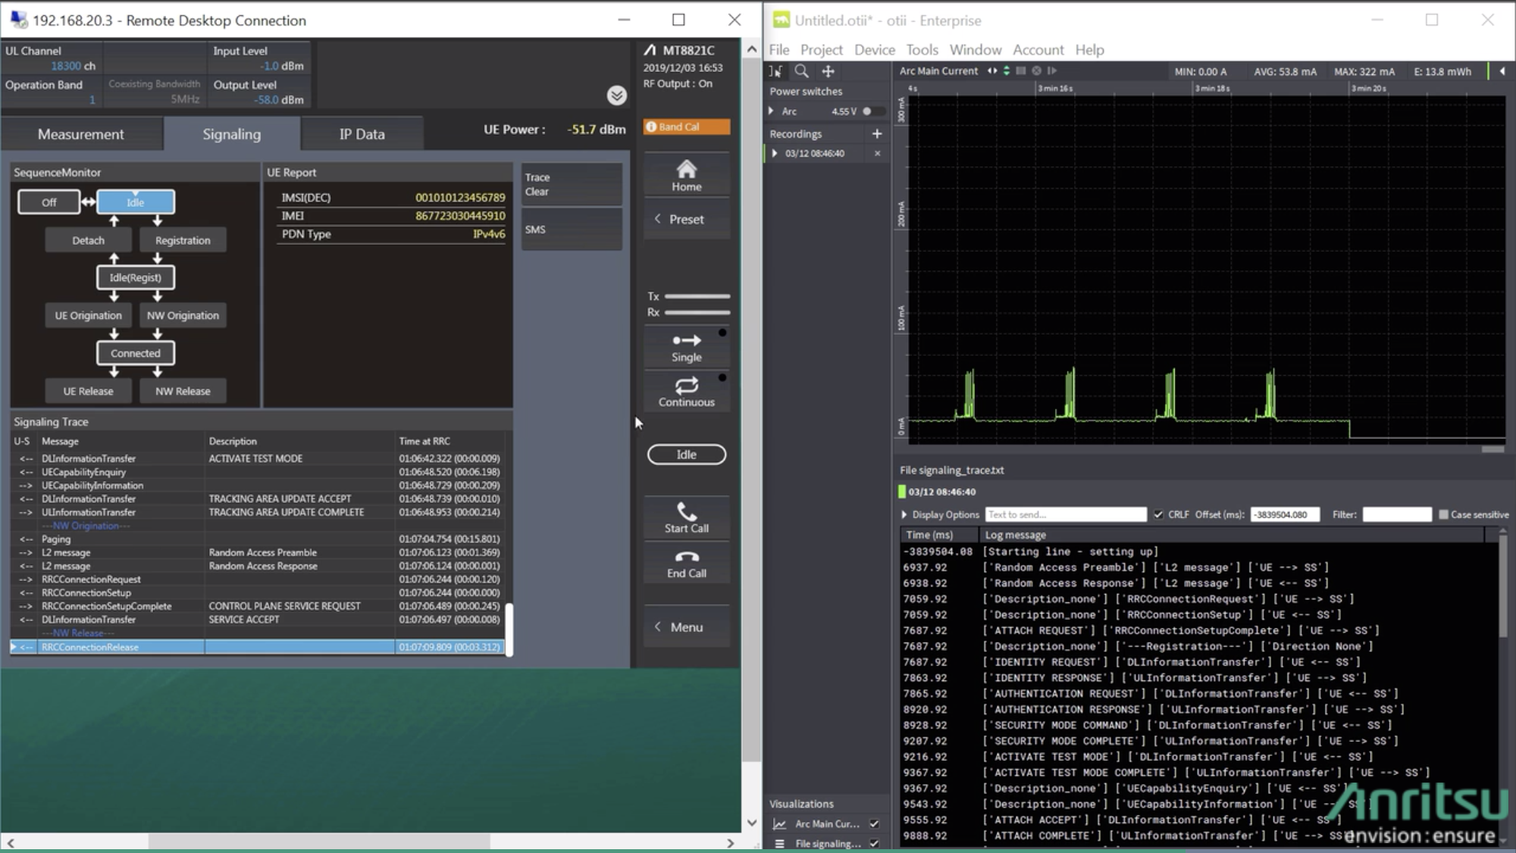1516x853 pixels.
Task: Click the green autoscale arrows on Arc Main Current
Action: pyautogui.click(x=1006, y=70)
